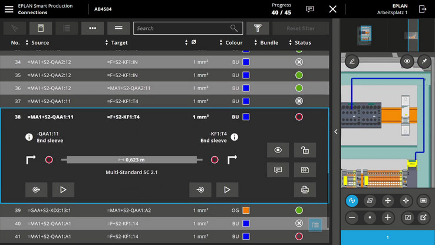Open the comment icon in connection 38 details
435x245 pixels.
click(278, 170)
